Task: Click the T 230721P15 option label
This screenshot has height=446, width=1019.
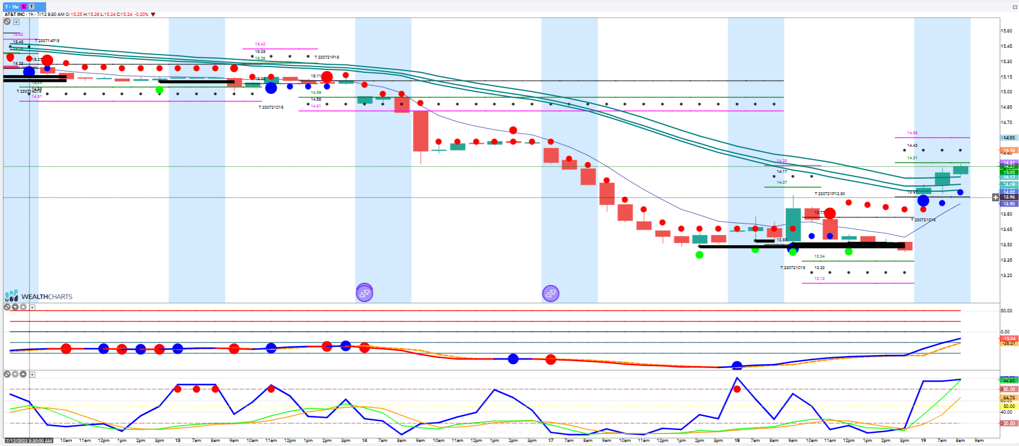Action: pyautogui.click(x=327, y=57)
